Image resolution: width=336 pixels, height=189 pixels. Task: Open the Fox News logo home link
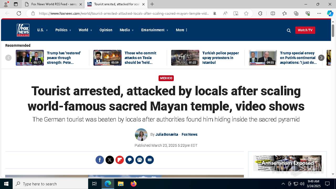click(23, 30)
